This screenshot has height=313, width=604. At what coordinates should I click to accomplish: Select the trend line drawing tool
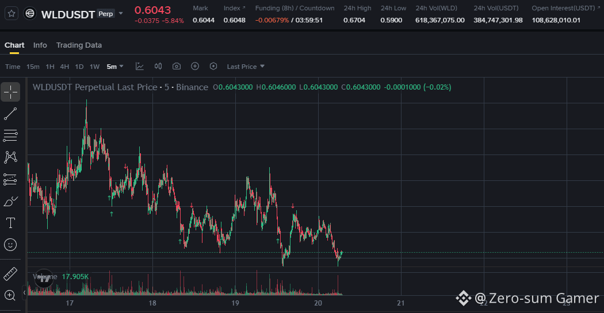coord(10,114)
